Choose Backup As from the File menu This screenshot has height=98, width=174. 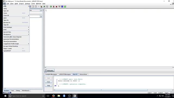click(x=16, y=22)
